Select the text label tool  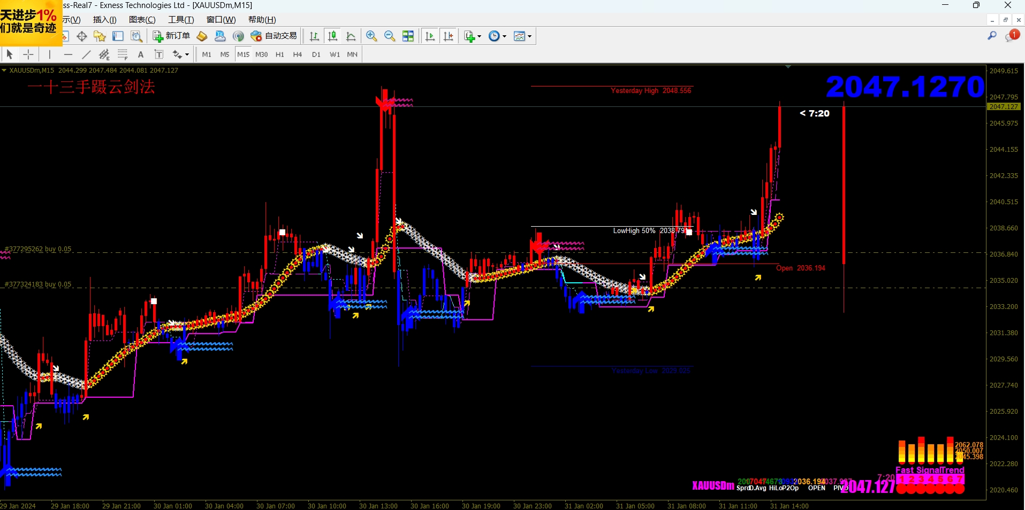coord(141,54)
